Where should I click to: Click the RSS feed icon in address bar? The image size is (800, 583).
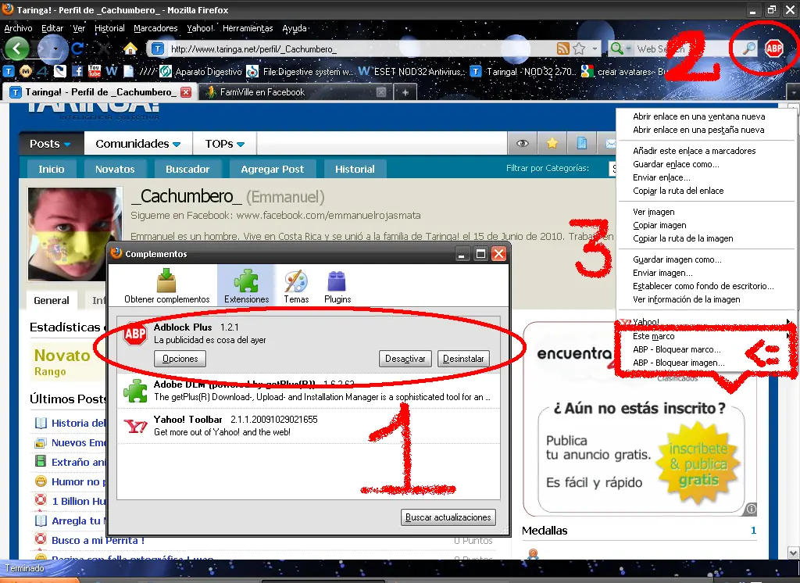click(562, 49)
